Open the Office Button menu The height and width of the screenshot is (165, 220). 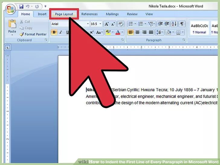pos(10,9)
